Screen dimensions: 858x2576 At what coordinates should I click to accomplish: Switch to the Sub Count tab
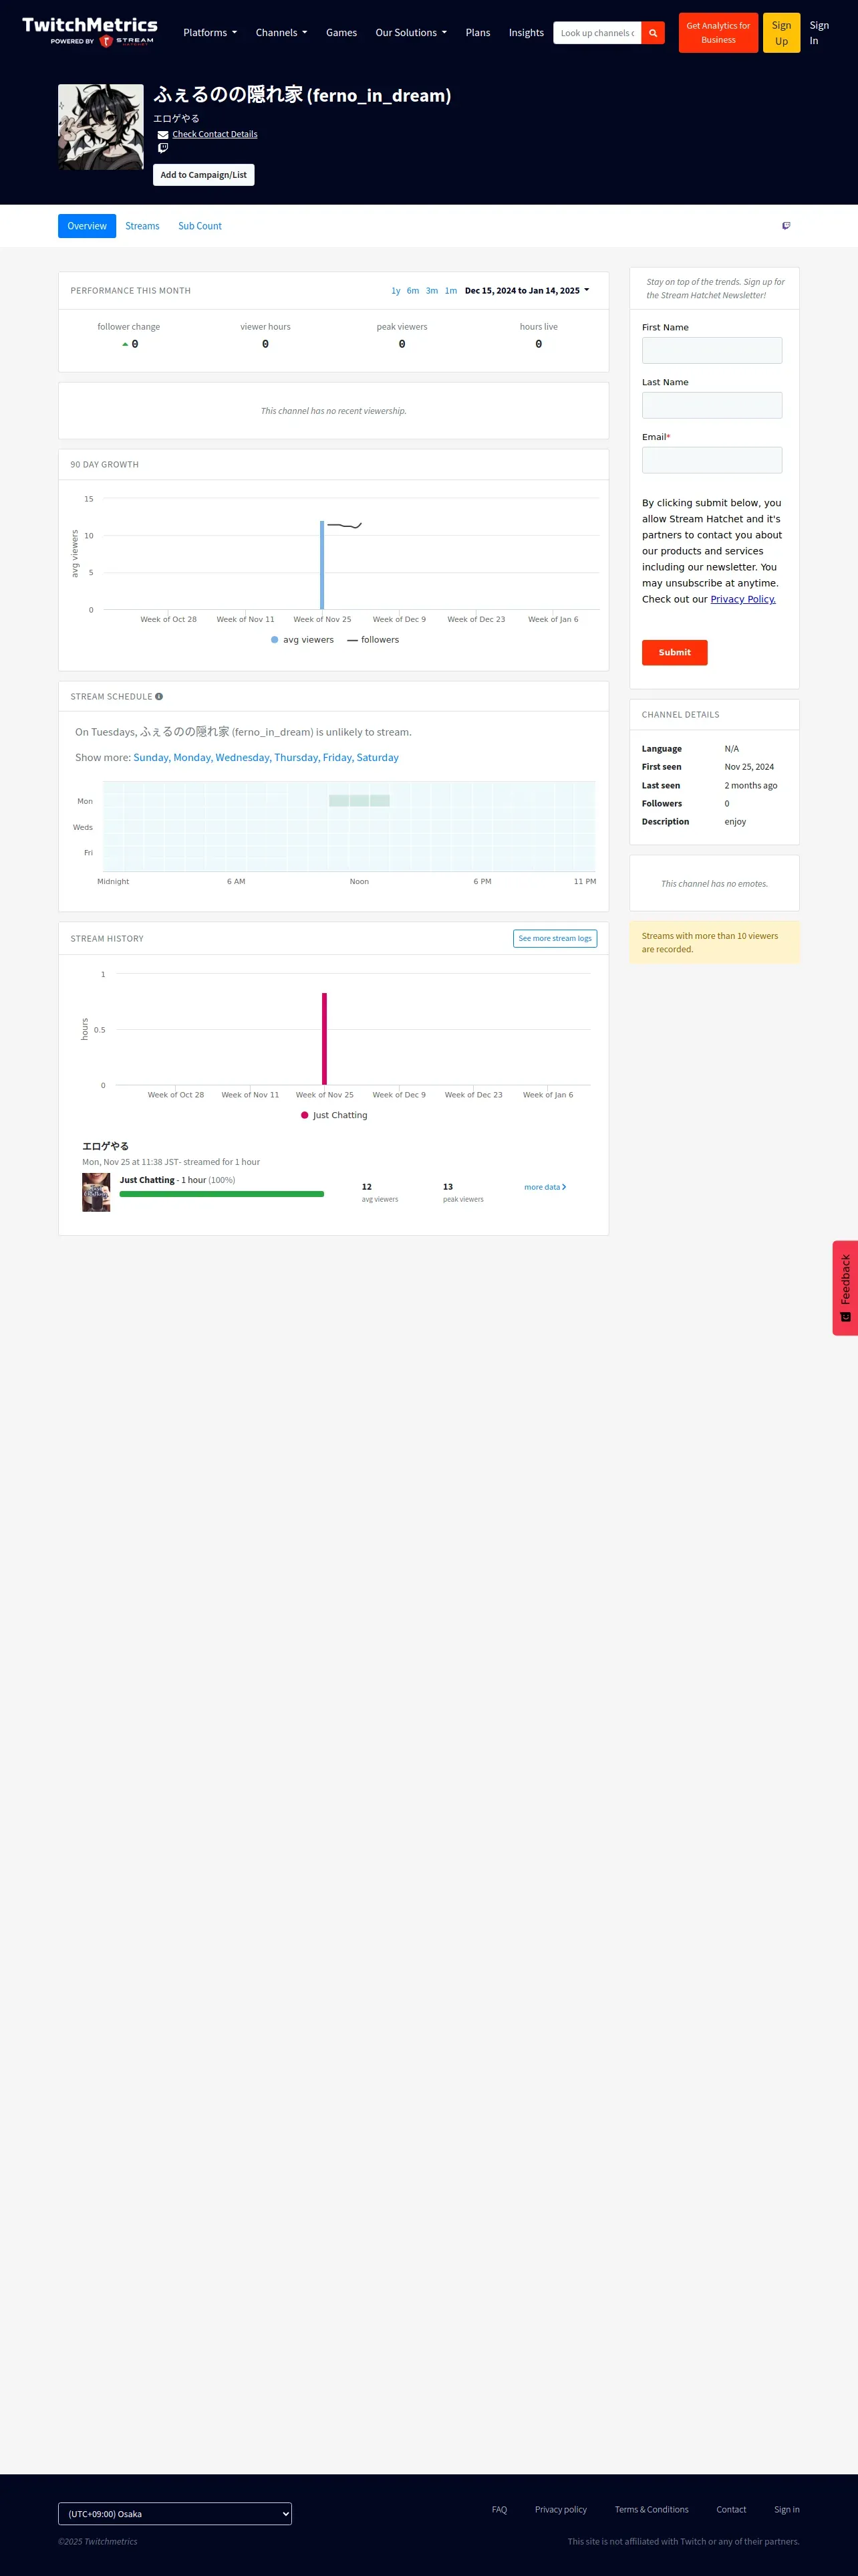[200, 226]
